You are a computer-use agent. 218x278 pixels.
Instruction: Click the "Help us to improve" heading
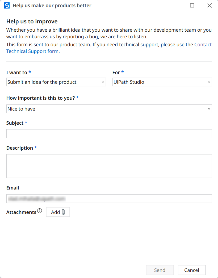(x=32, y=22)
